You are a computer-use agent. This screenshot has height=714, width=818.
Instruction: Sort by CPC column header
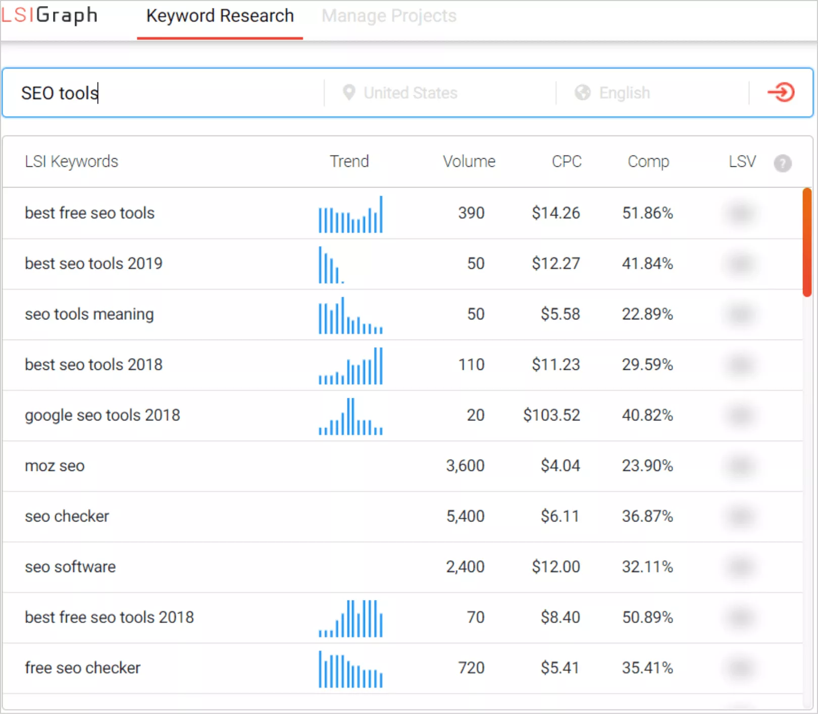567,162
